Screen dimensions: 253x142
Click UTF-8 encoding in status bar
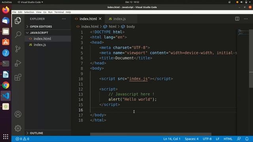(x=207, y=139)
